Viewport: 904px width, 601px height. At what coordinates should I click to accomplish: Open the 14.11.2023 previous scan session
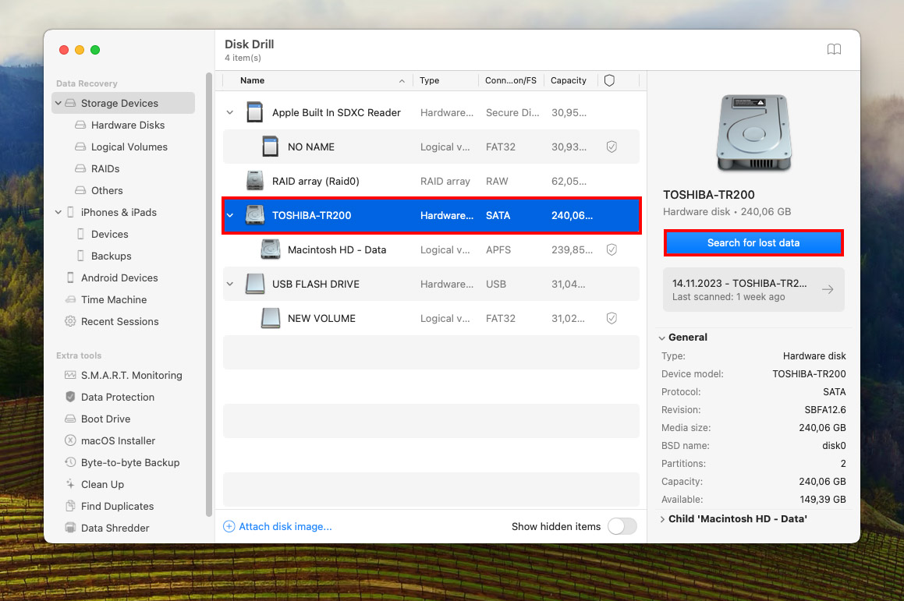pyautogui.click(x=753, y=290)
